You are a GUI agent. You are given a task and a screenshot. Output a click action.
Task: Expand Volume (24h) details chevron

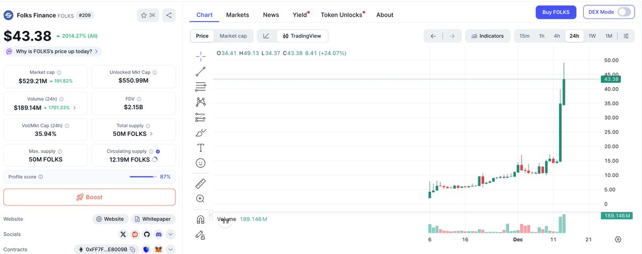tap(74, 107)
